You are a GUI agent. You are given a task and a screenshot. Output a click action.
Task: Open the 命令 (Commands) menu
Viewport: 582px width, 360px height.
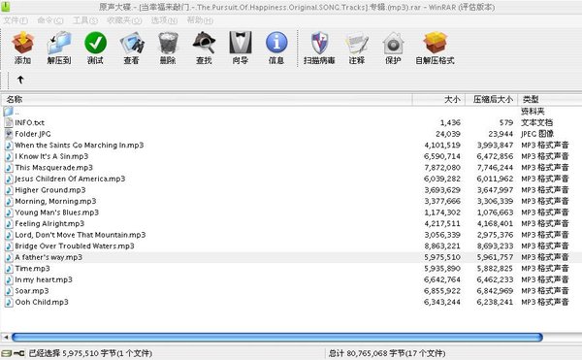50,20
